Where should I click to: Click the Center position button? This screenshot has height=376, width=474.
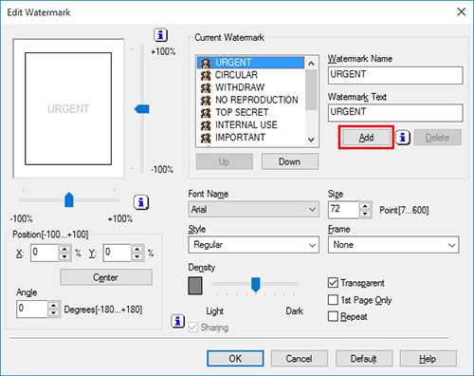click(x=106, y=277)
